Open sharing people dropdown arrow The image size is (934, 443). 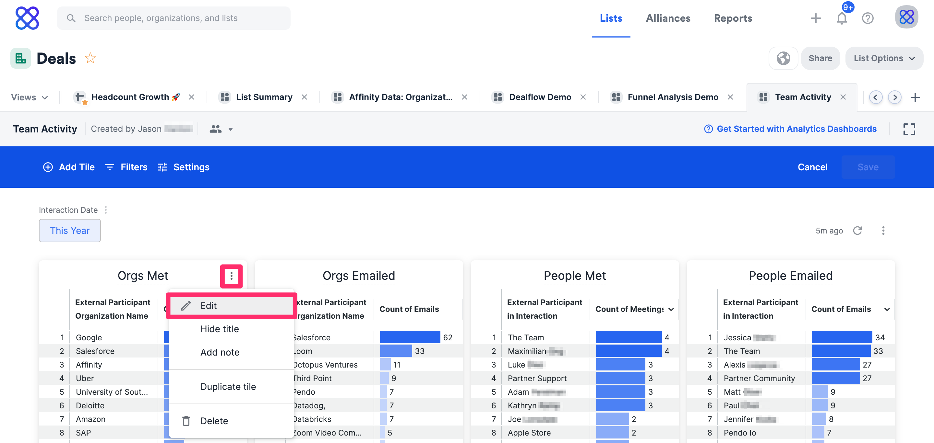(x=230, y=129)
